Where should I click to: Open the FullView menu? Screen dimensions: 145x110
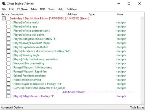[x=72, y=9]
